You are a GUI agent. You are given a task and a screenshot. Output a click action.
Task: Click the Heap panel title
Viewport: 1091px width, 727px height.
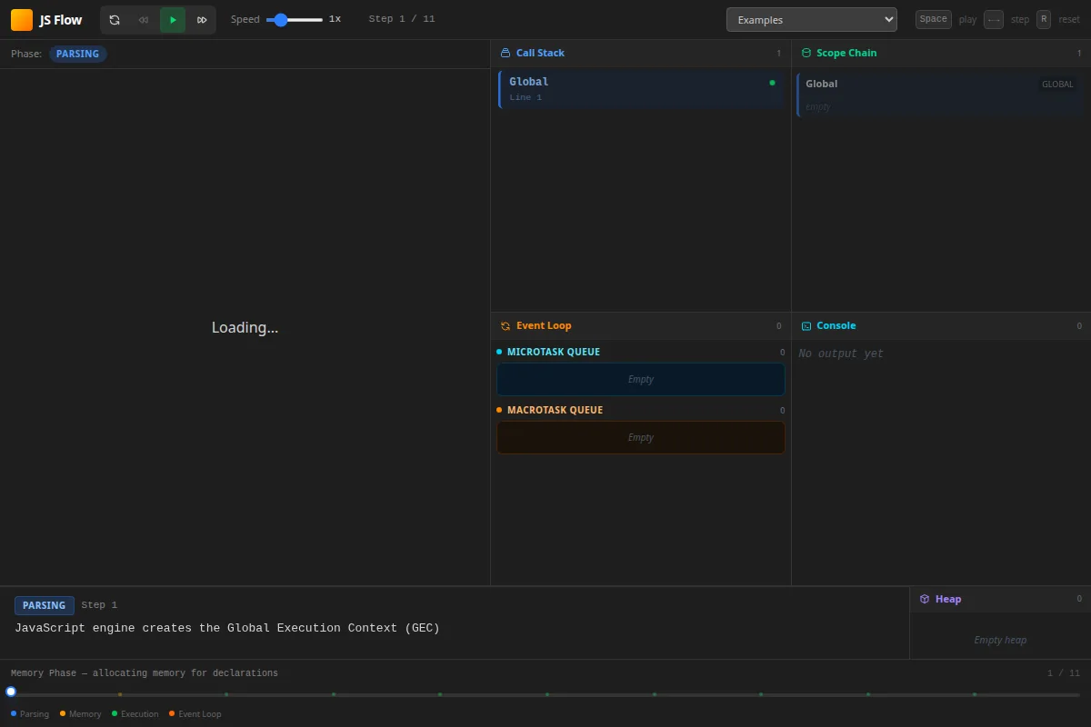click(948, 599)
